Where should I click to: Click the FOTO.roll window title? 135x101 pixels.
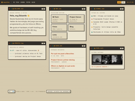[x=100, y=48]
